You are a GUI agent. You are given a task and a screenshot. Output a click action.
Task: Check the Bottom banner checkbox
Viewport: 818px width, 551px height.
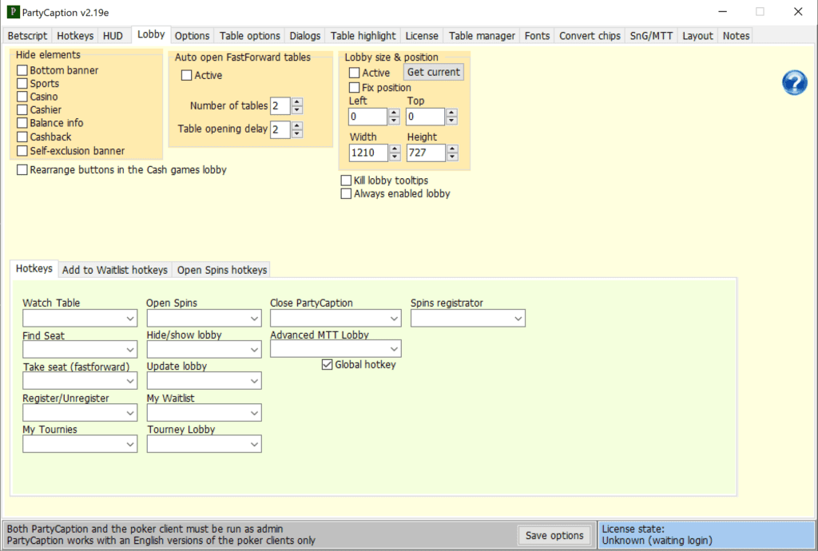click(22, 69)
